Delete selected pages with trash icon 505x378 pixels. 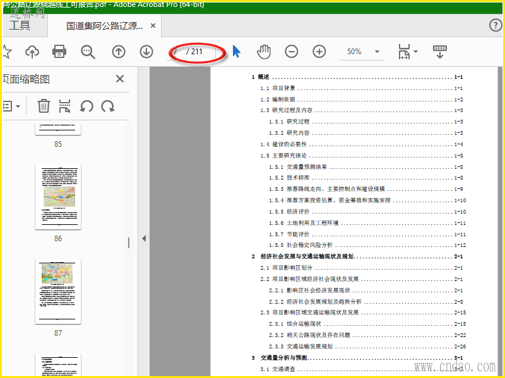click(44, 106)
